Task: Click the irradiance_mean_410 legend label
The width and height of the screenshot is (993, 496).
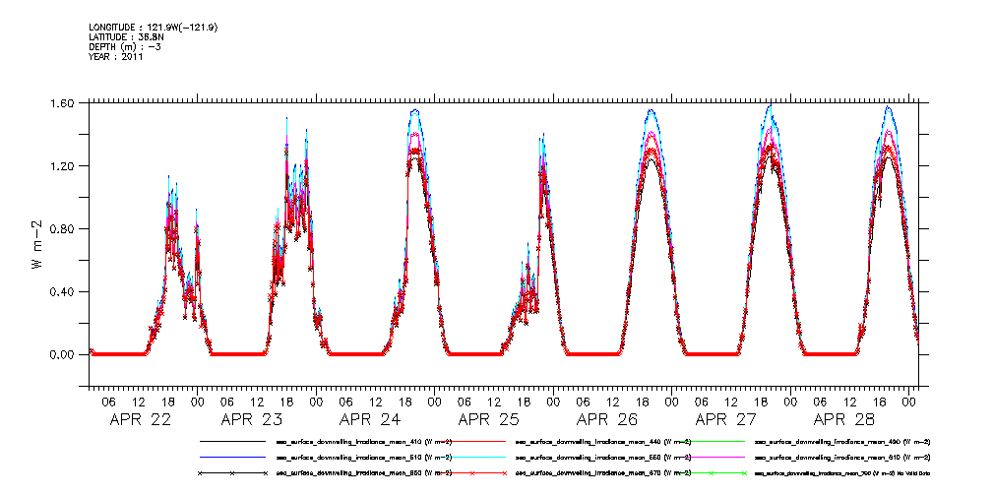Action: 364,441
